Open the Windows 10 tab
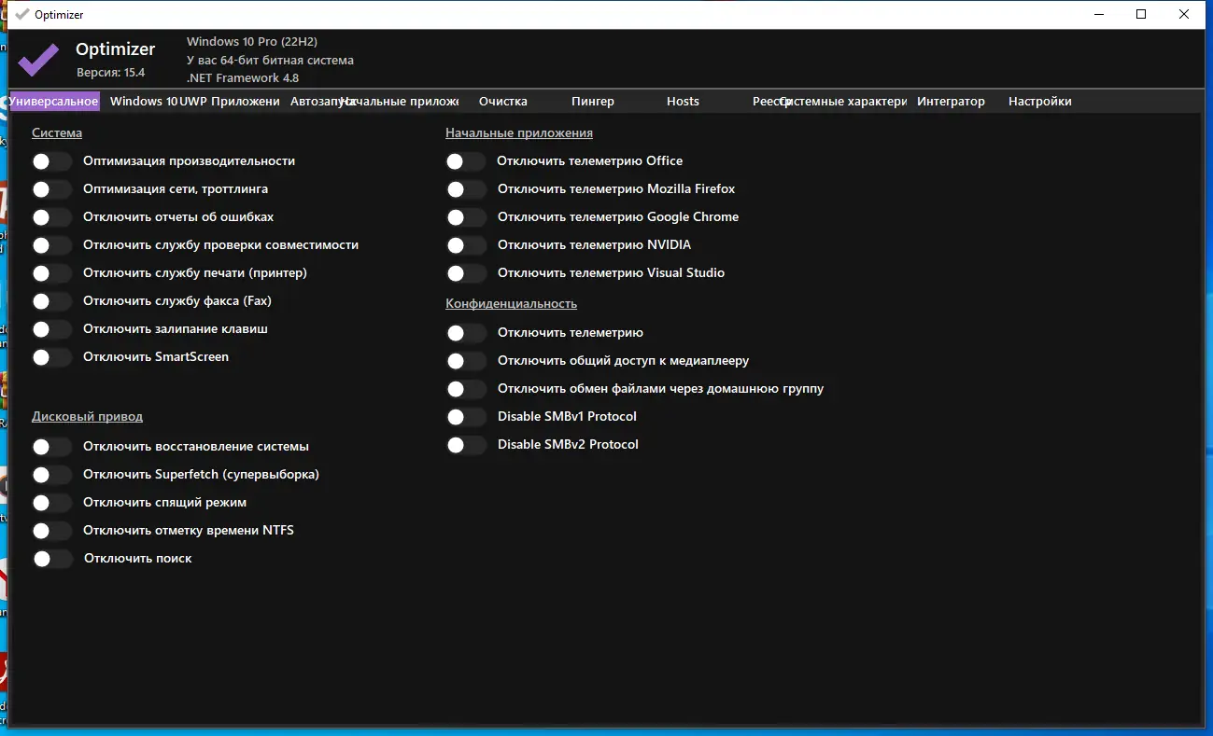Viewport: 1213px width, 736px height. [x=141, y=102]
